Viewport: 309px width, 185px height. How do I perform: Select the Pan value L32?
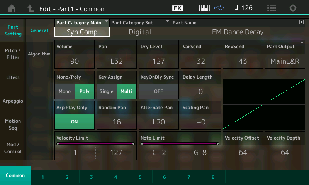(117, 61)
